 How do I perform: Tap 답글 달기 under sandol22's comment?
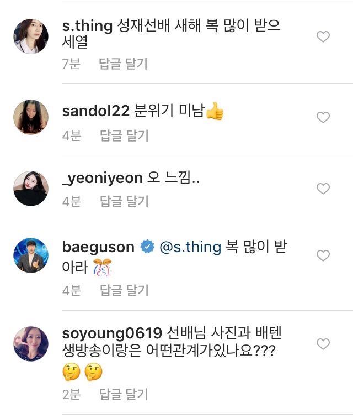125,135
